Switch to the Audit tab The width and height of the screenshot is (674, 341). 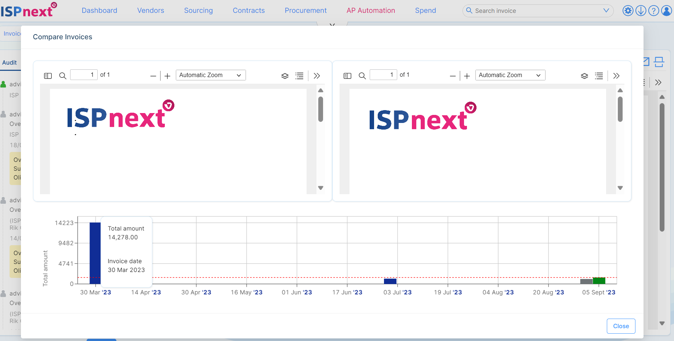pyautogui.click(x=10, y=62)
